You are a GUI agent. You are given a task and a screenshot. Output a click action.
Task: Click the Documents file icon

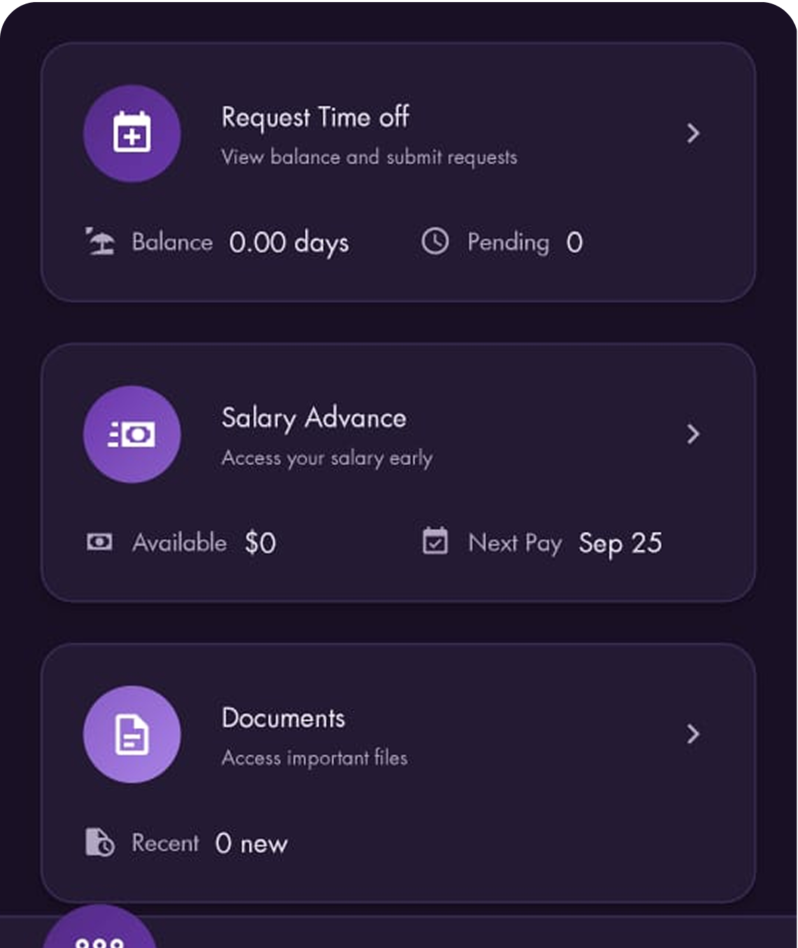[132, 734]
